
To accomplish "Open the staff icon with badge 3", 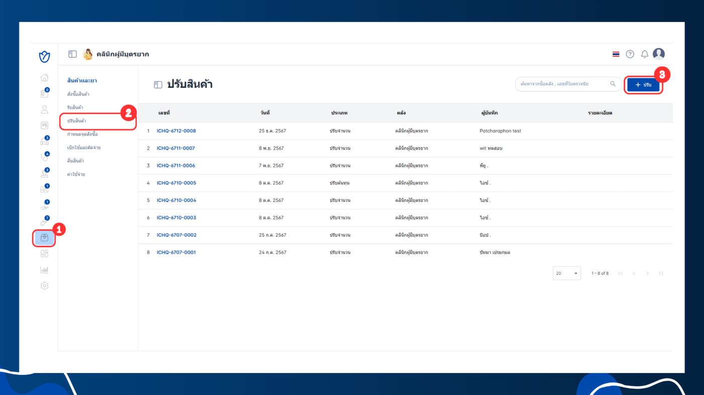I will click(x=44, y=174).
